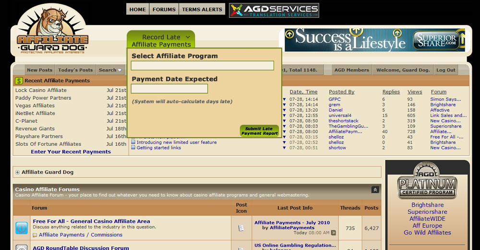This screenshot has width=480, height=250.
Task: Expand the Affiliate Guard Dog section
Action: point(17,172)
